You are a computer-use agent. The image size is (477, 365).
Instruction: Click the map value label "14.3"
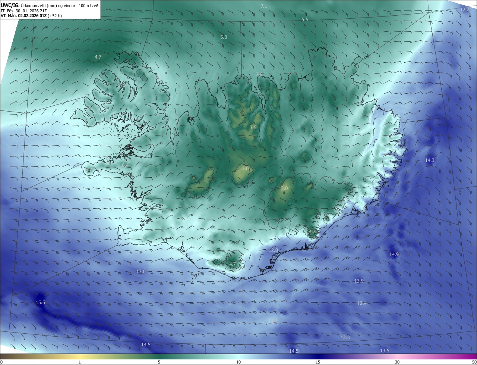[x=430, y=160]
